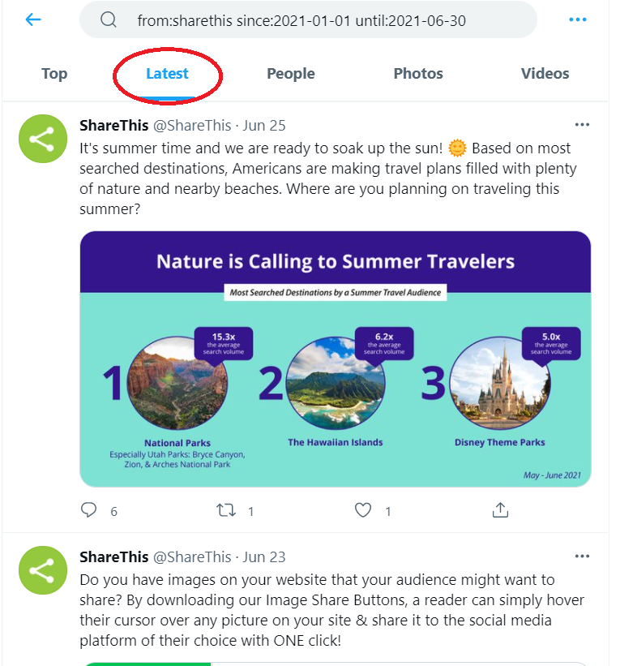
Task: Toggle the like heart showing 1 like
Action: point(362,510)
